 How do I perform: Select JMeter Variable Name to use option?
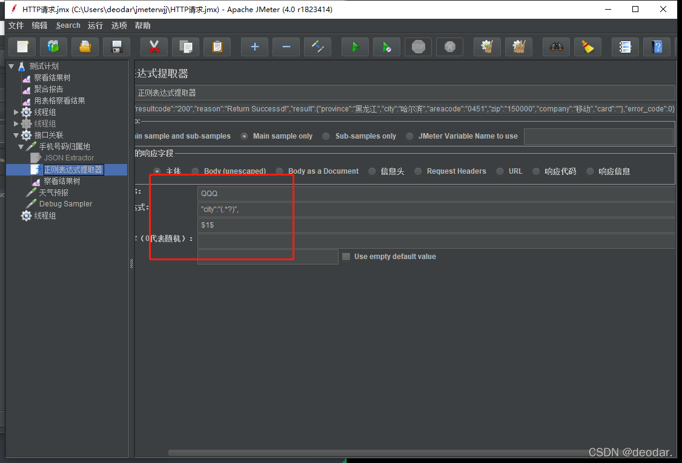[x=409, y=137]
